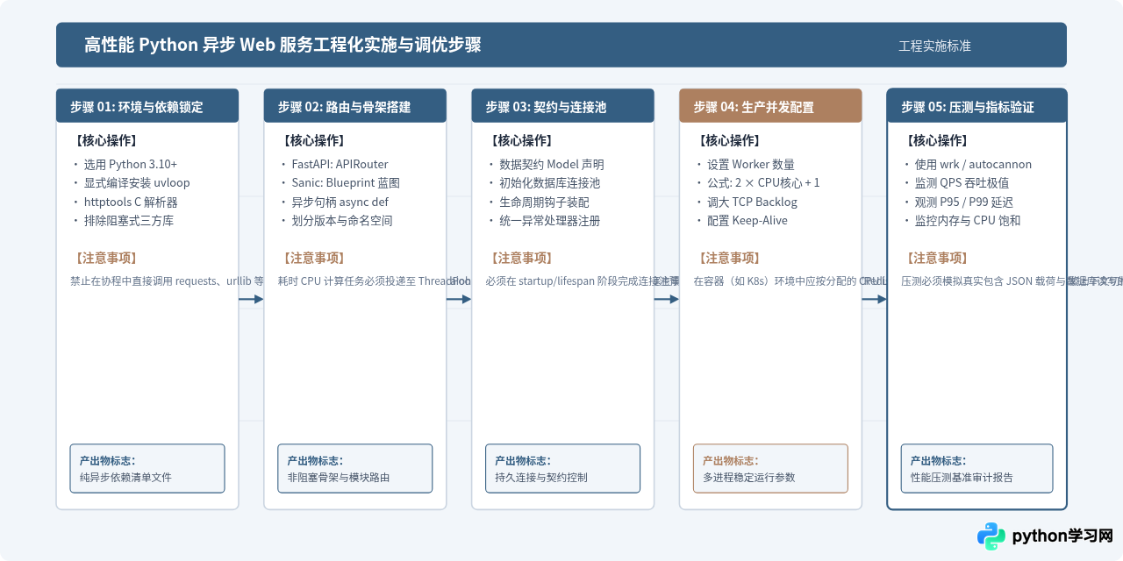Click "设置 Worker 数量" bullet
The height and width of the screenshot is (561, 1123).
click(x=751, y=164)
